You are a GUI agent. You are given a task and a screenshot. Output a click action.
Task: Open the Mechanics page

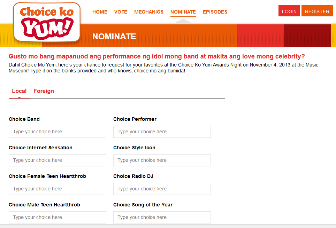click(x=149, y=12)
